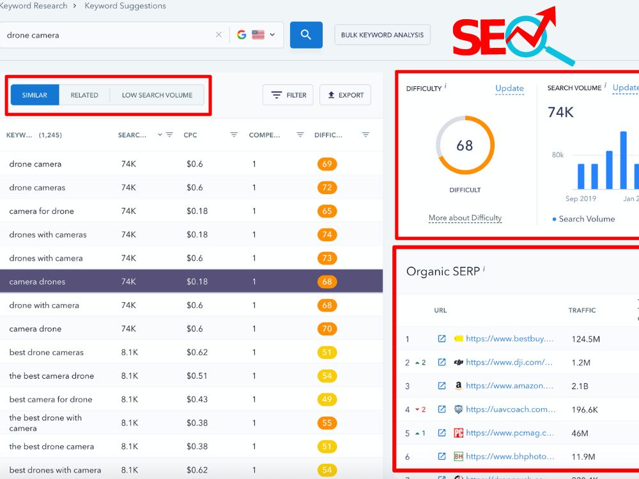Click Search Volume info icon
This screenshot has height=479, width=639.
click(x=605, y=85)
